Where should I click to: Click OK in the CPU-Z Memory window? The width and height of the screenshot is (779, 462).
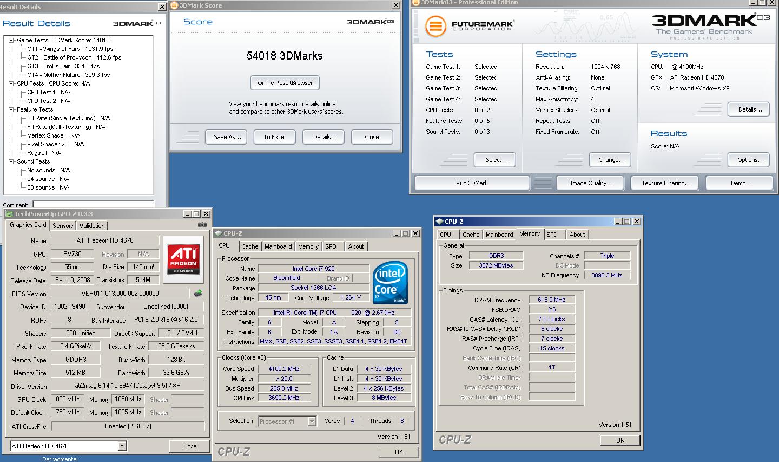tap(620, 440)
